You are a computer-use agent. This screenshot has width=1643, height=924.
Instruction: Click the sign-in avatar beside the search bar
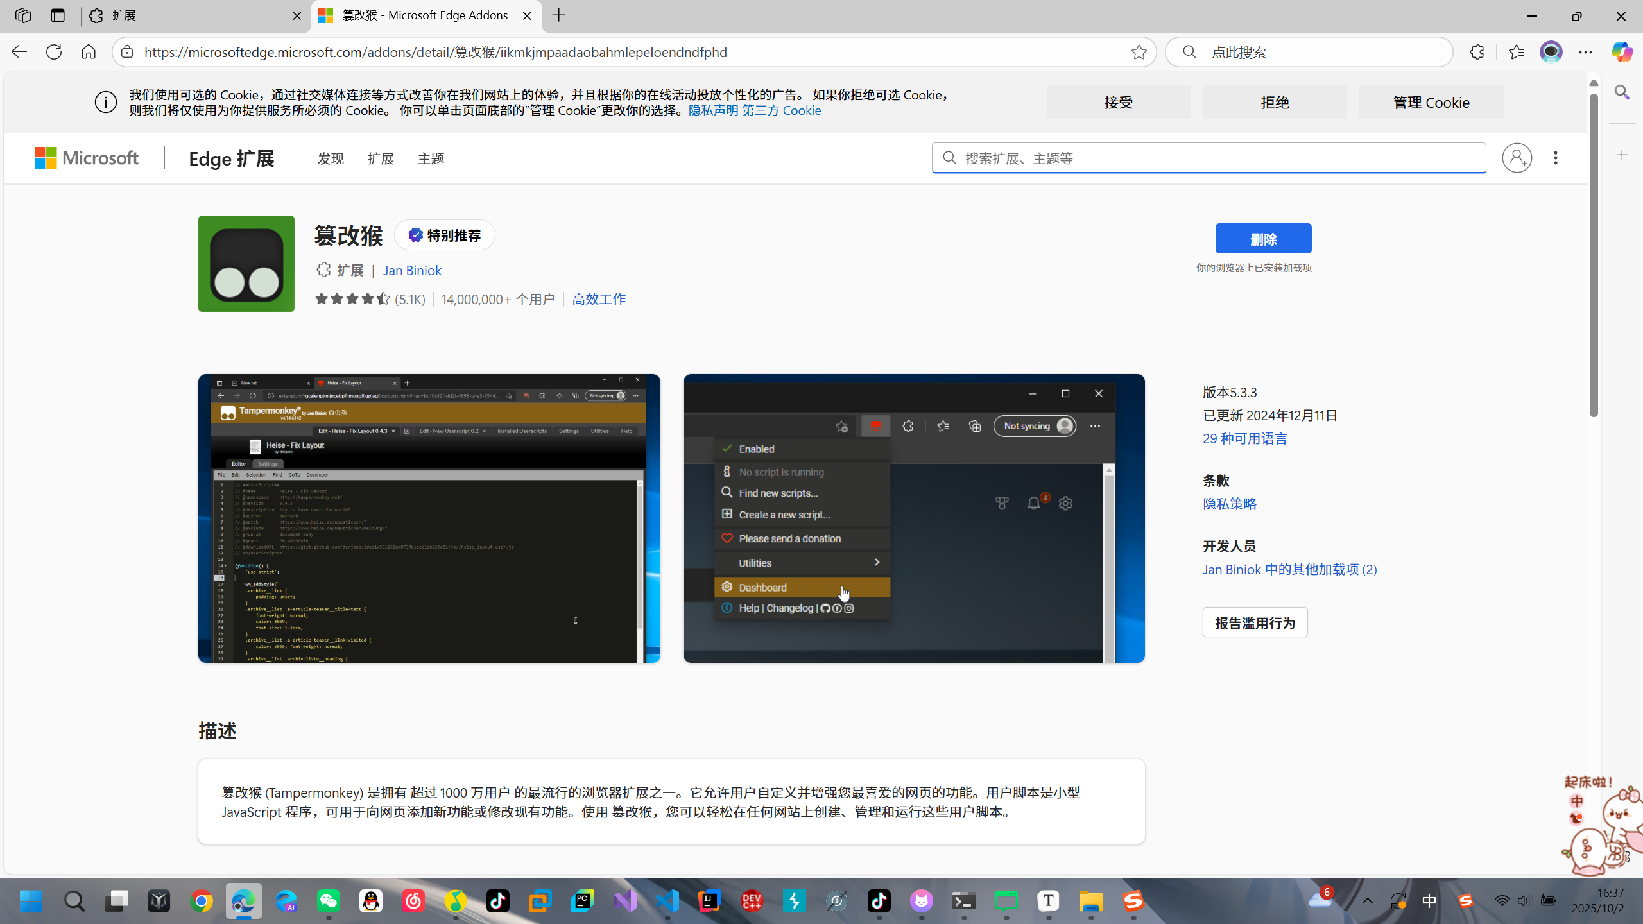[1516, 158]
